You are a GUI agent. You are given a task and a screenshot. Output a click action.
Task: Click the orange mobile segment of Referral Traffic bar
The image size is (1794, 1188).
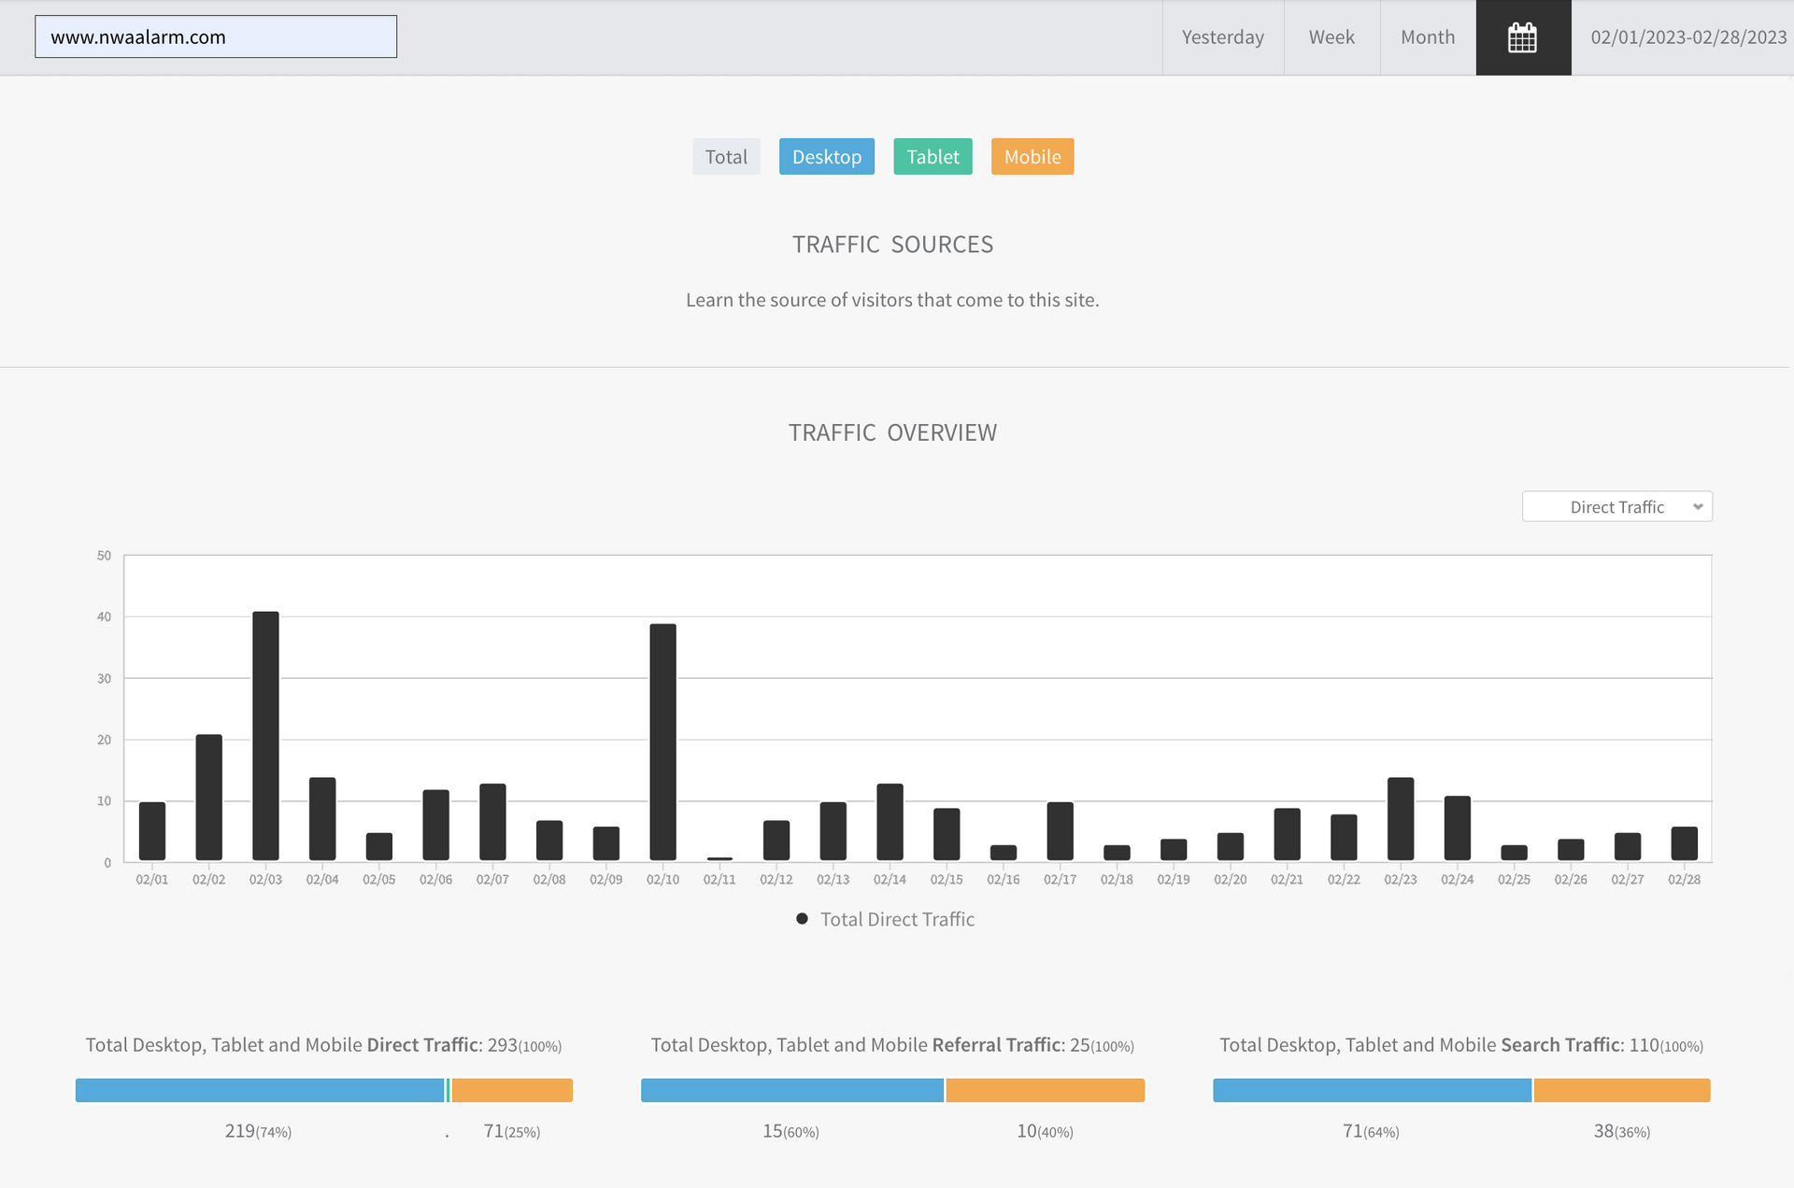(x=1045, y=1090)
